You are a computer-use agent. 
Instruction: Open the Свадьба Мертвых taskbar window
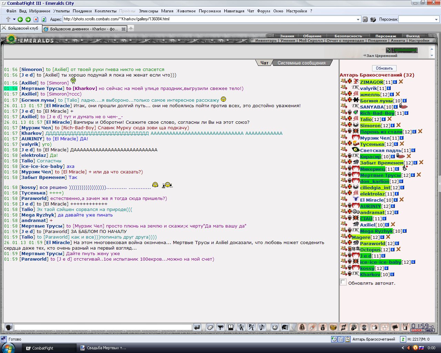[x=103, y=348]
